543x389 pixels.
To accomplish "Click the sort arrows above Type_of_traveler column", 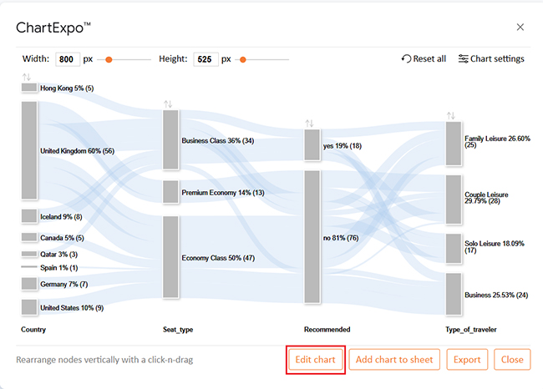I will pos(451,115).
